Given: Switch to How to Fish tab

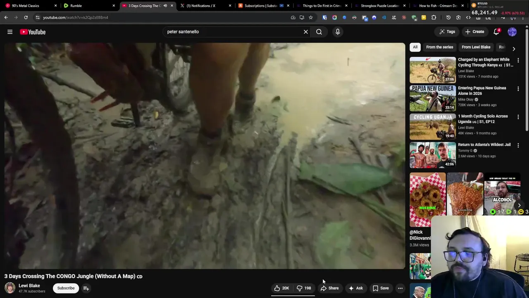Looking at the screenshot, I should [438, 6].
